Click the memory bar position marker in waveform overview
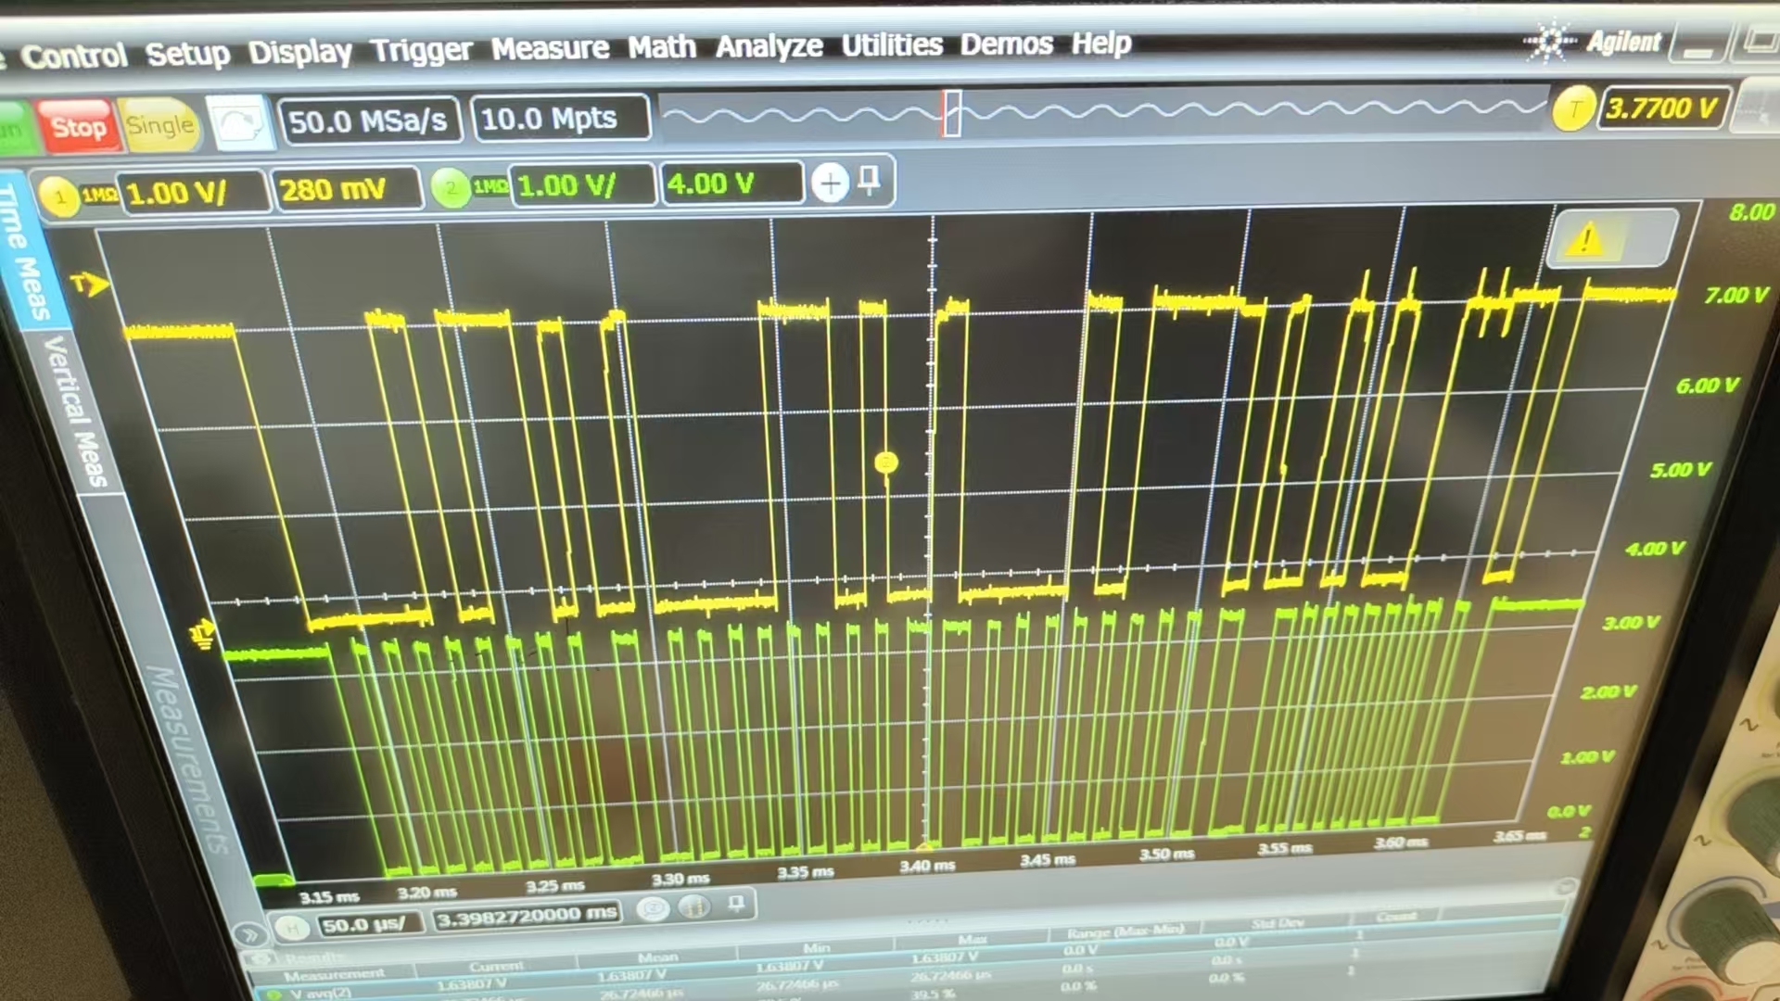Image resolution: width=1780 pixels, height=1001 pixels. tap(951, 114)
